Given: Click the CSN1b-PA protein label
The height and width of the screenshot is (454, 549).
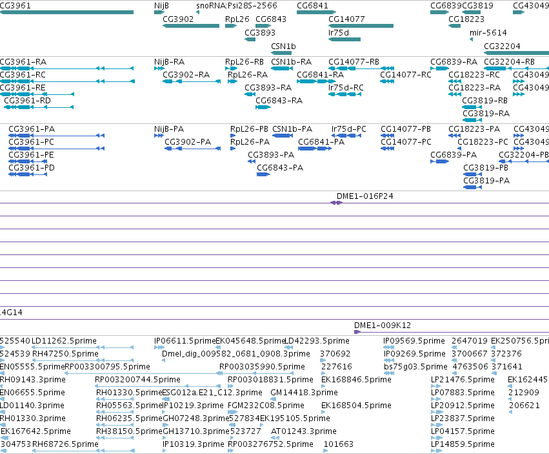Looking at the screenshot, I should [292, 129].
